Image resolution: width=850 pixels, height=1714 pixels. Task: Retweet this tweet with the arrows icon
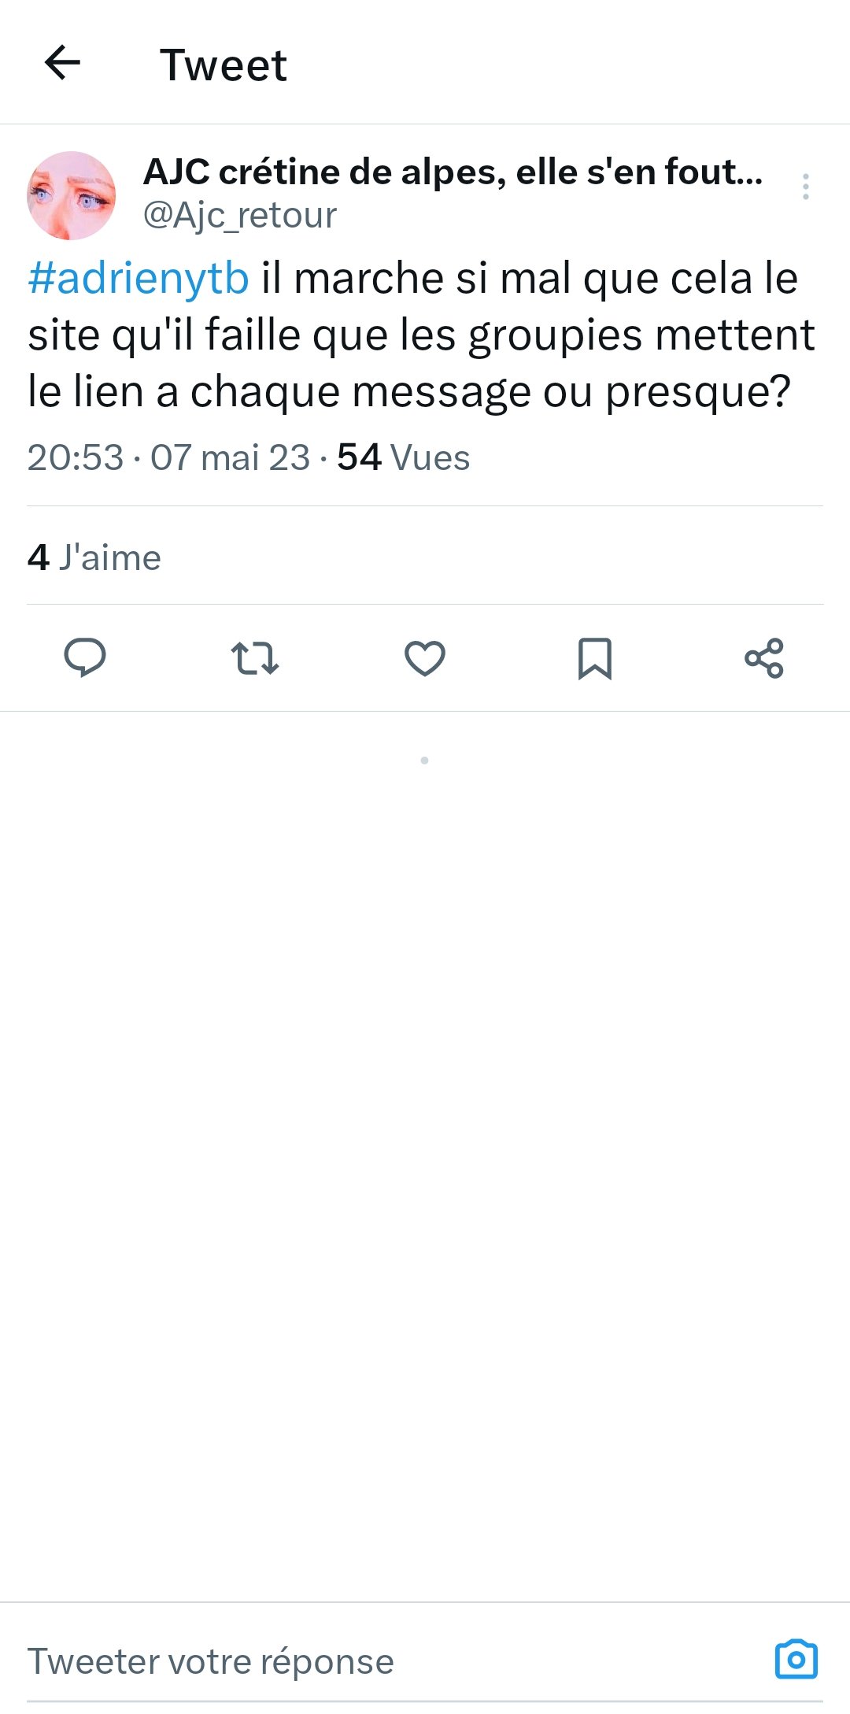(254, 658)
